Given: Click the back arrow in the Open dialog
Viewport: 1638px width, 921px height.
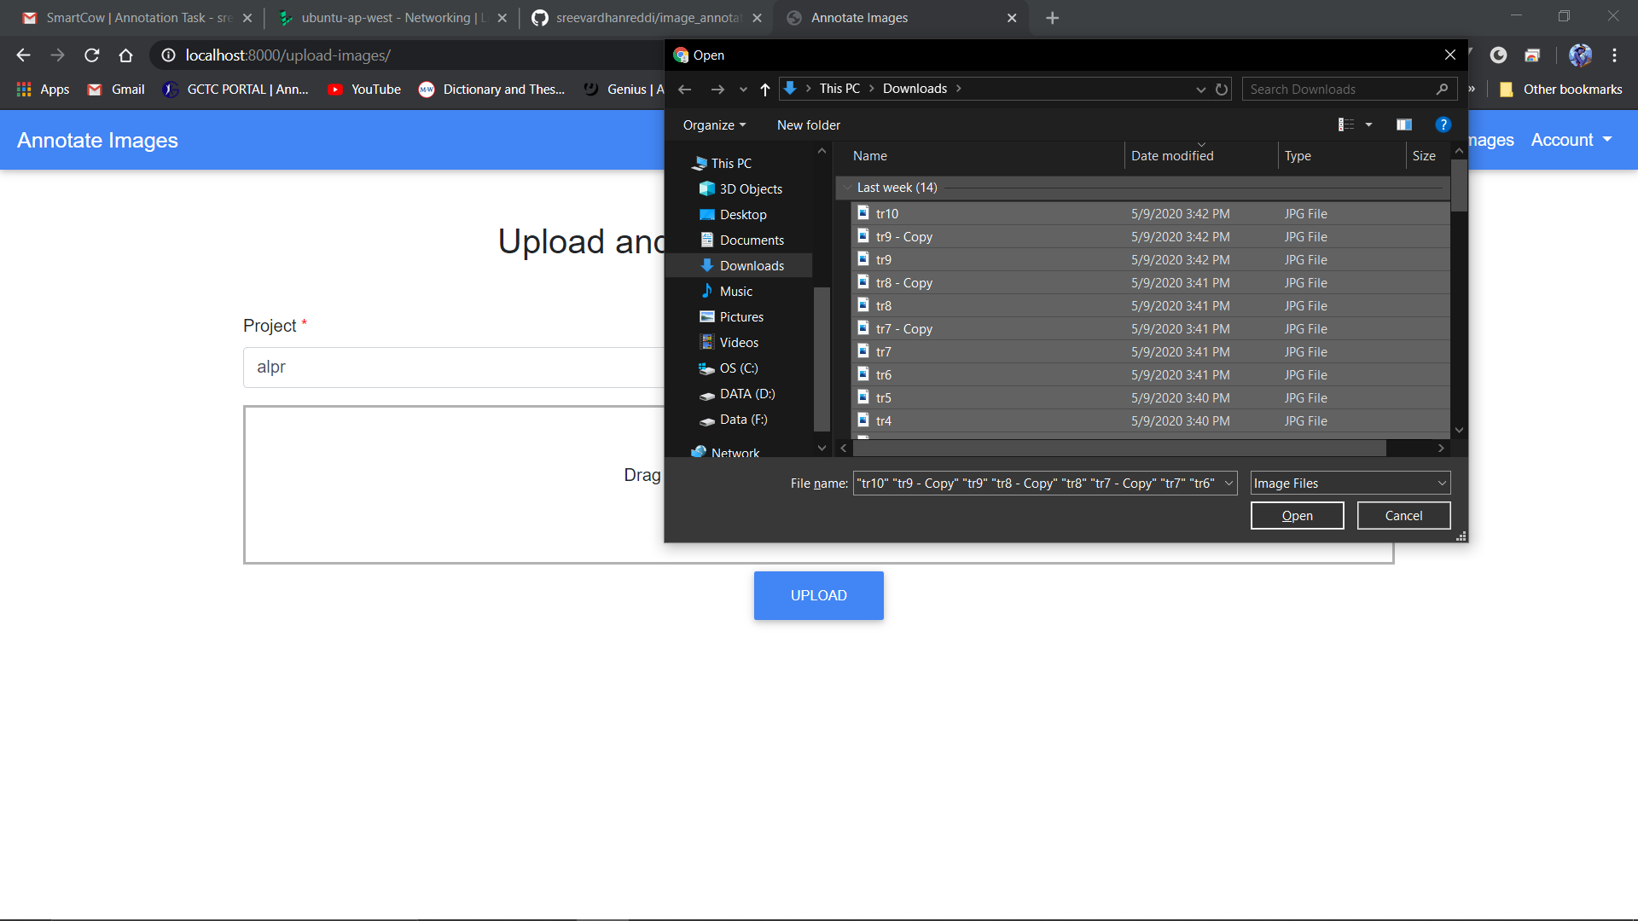Looking at the screenshot, I should click(684, 90).
